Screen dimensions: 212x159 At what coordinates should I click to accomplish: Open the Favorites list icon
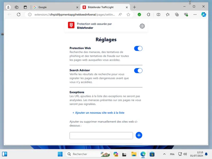(x=168, y=15)
